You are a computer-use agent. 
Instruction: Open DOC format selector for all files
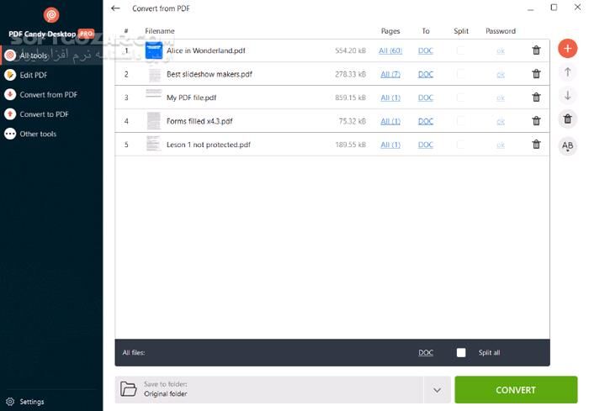pyautogui.click(x=426, y=353)
